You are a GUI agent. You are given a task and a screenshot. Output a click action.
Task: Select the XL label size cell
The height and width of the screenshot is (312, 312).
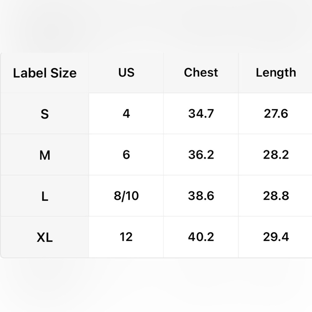pyautogui.click(x=45, y=237)
